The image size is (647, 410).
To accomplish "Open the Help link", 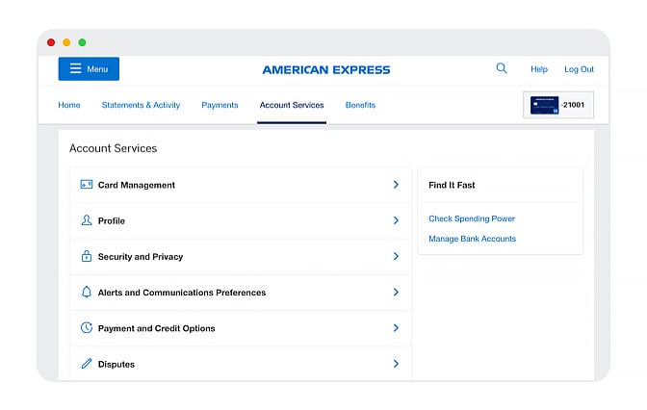I will 539,69.
